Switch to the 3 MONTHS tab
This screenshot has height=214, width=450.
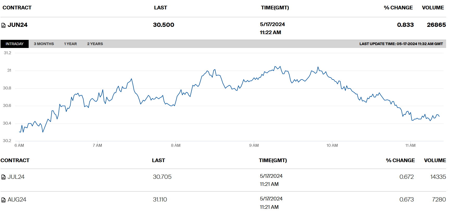click(x=44, y=44)
